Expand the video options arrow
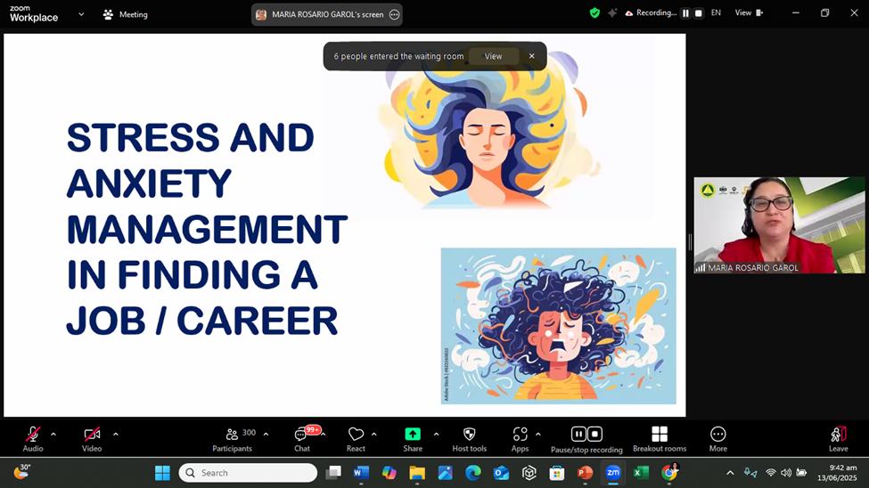The image size is (869, 488). pos(116,435)
